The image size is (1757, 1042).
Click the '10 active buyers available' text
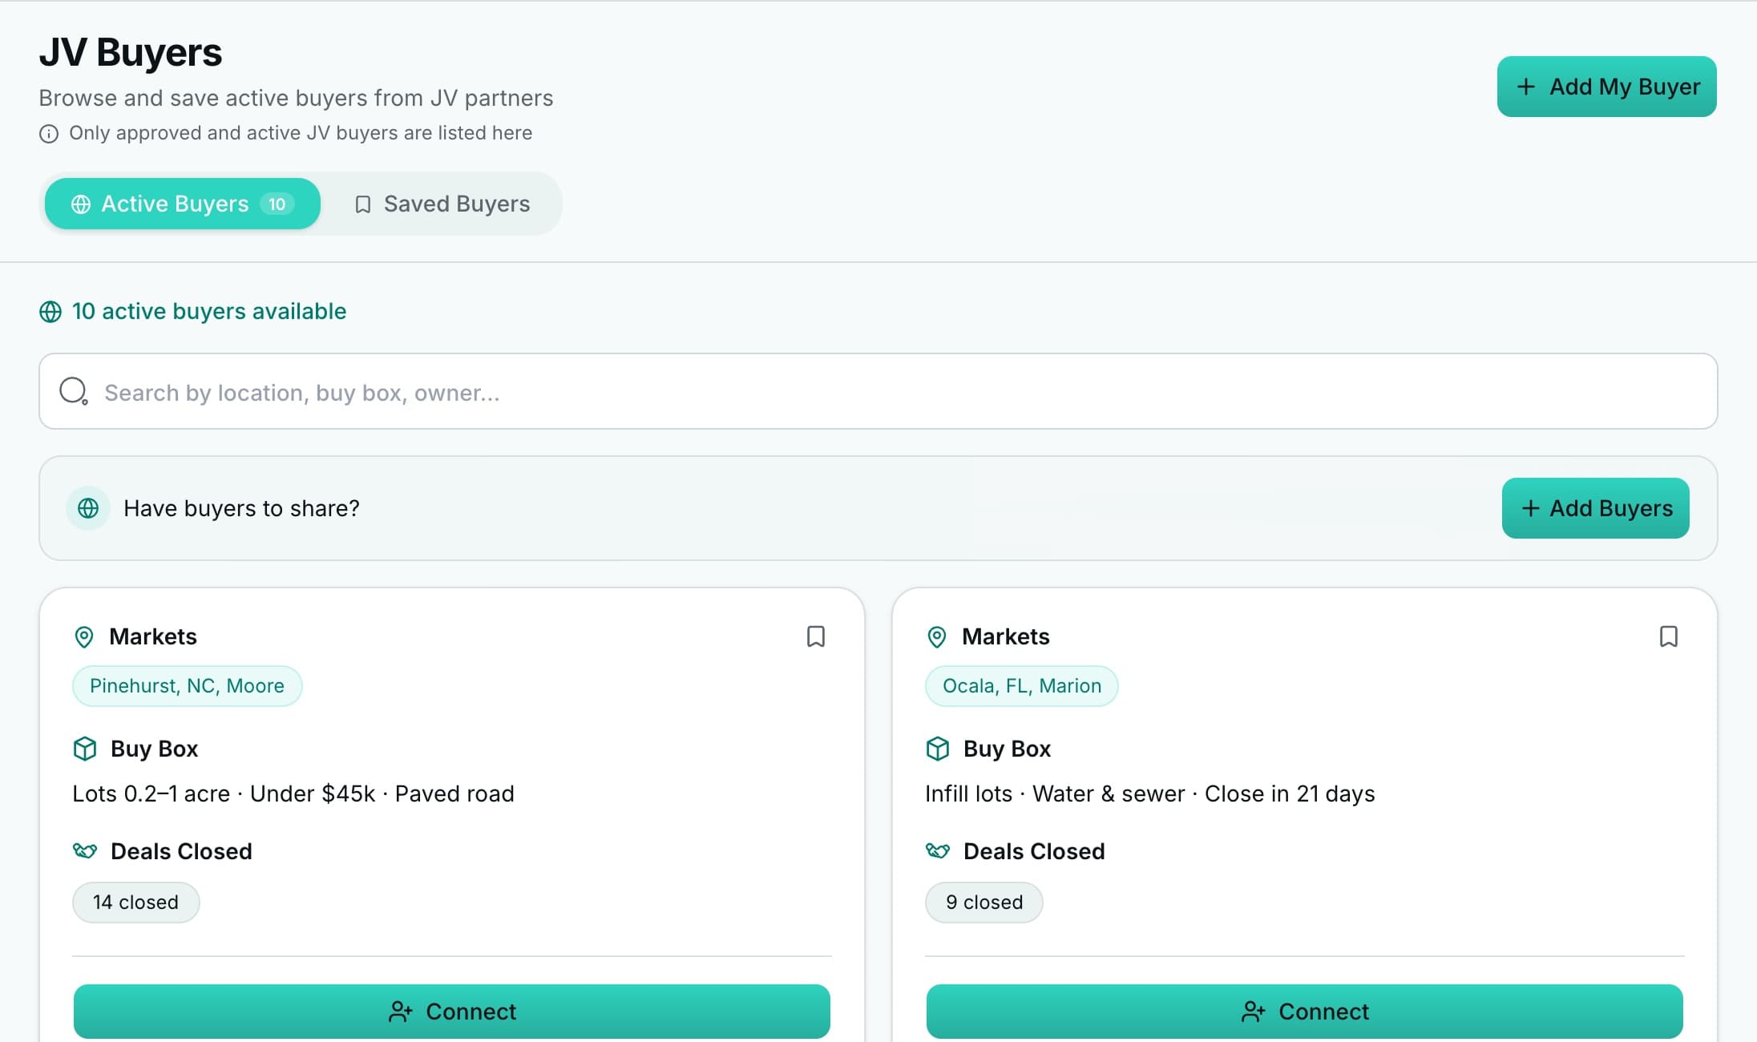click(209, 311)
